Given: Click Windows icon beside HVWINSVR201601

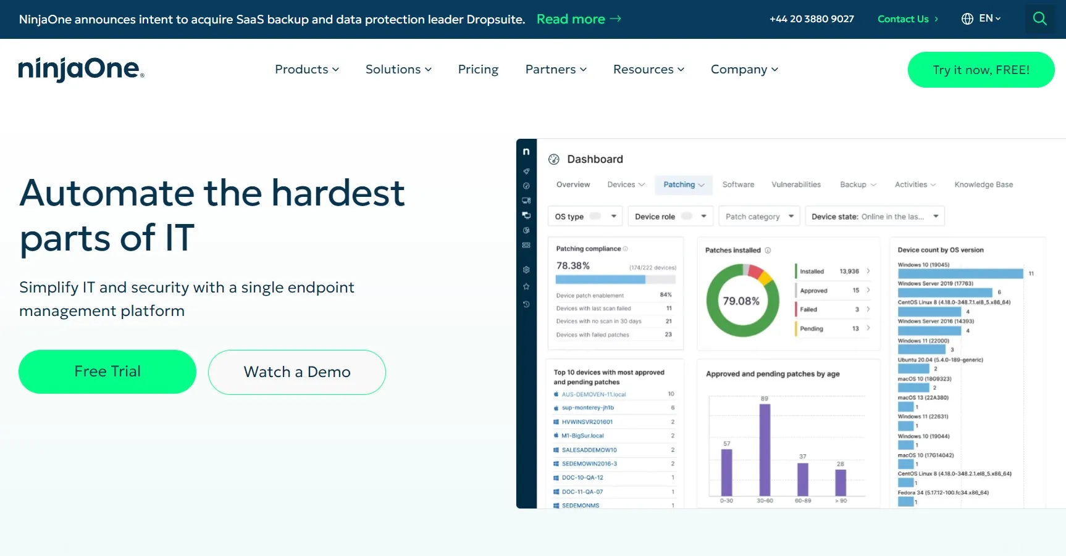Looking at the screenshot, I should tap(556, 422).
